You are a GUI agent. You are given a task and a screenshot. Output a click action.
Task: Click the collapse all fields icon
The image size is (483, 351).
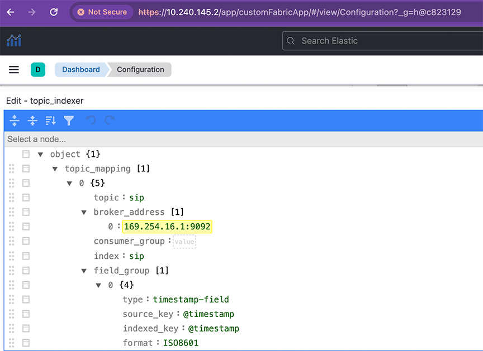32,121
